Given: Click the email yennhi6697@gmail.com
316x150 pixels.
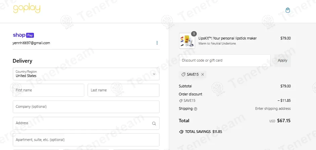Looking at the screenshot, I should [x=31, y=43].
